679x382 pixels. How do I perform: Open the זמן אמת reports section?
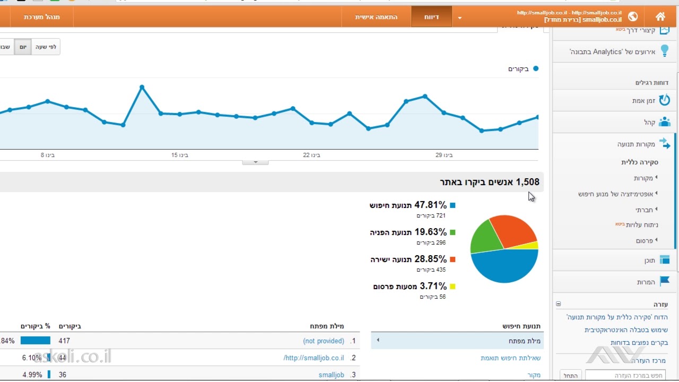pyautogui.click(x=644, y=101)
